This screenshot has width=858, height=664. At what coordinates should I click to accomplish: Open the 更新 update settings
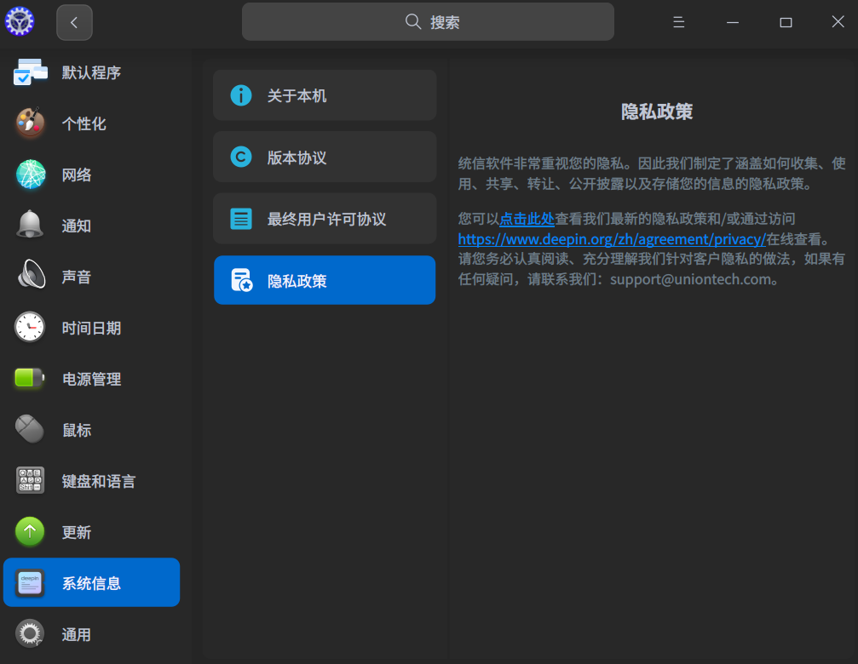pyautogui.click(x=91, y=531)
